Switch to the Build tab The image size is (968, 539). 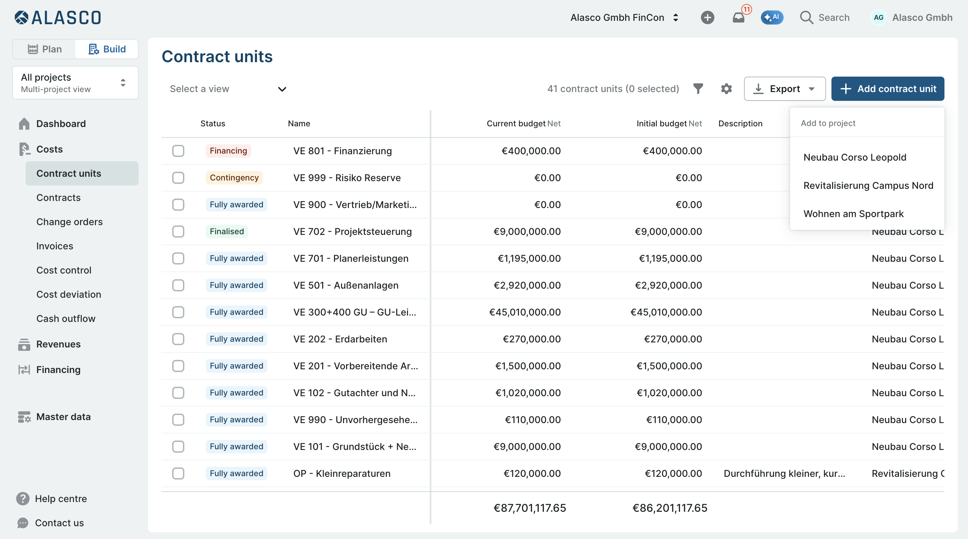pyautogui.click(x=107, y=49)
